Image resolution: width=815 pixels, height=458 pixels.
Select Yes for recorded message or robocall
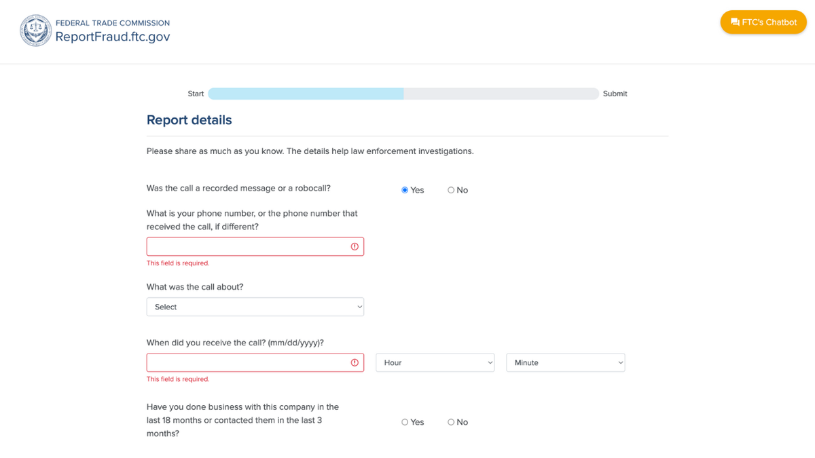[x=405, y=190]
